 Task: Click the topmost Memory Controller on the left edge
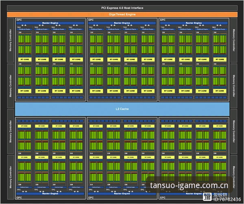(11, 40)
